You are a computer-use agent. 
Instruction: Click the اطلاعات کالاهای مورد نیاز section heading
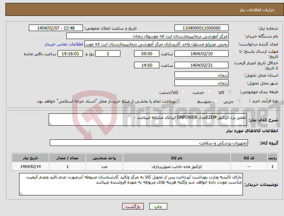coord(252,131)
